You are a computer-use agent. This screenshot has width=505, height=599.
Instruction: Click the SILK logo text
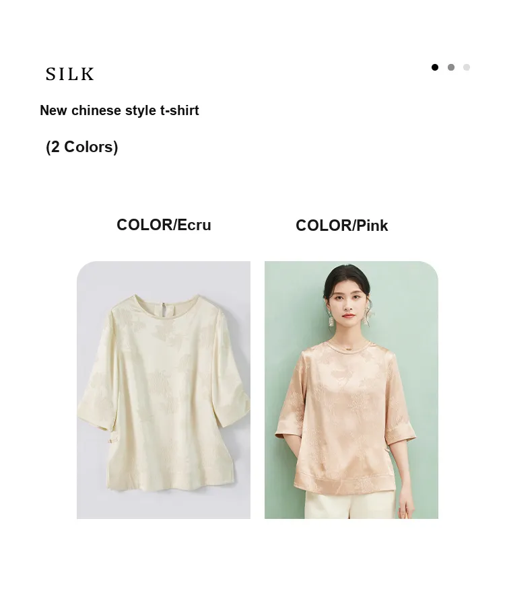coord(70,74)
